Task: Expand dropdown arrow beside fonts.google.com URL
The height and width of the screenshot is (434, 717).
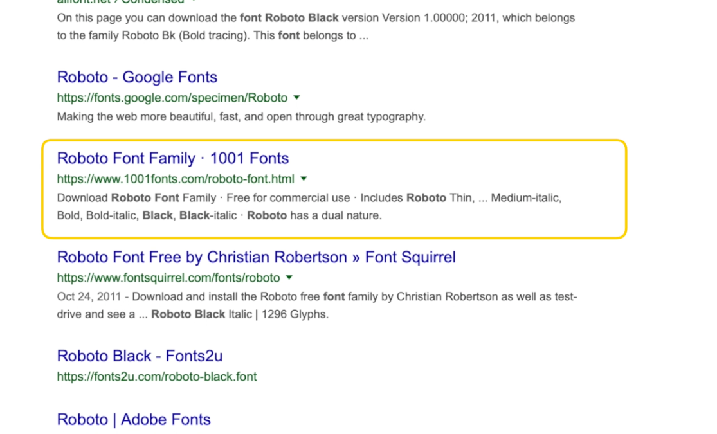Action: click(x=297, y=98)
